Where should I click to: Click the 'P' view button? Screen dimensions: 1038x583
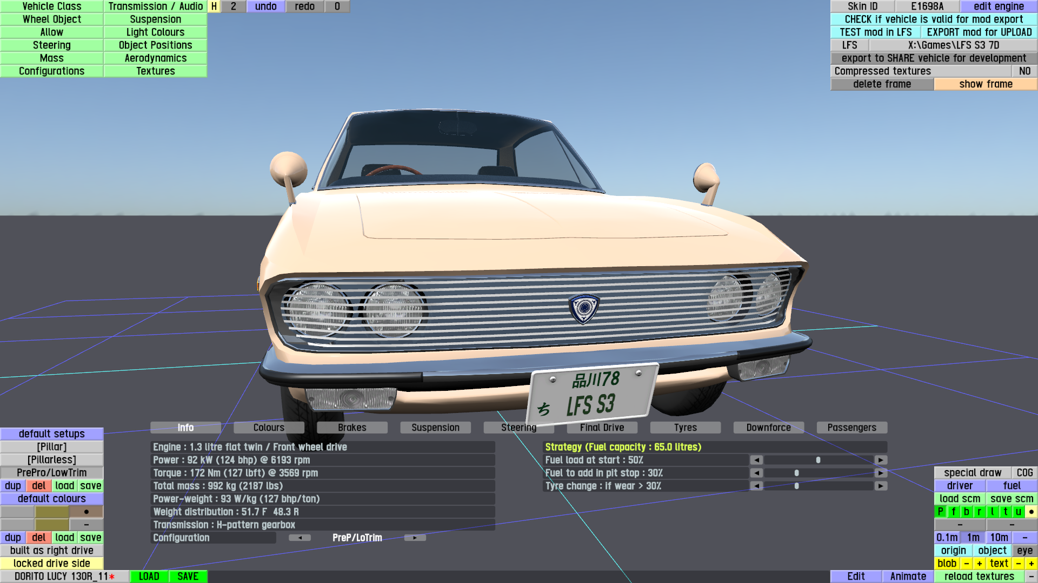click(x=940, y=512)
